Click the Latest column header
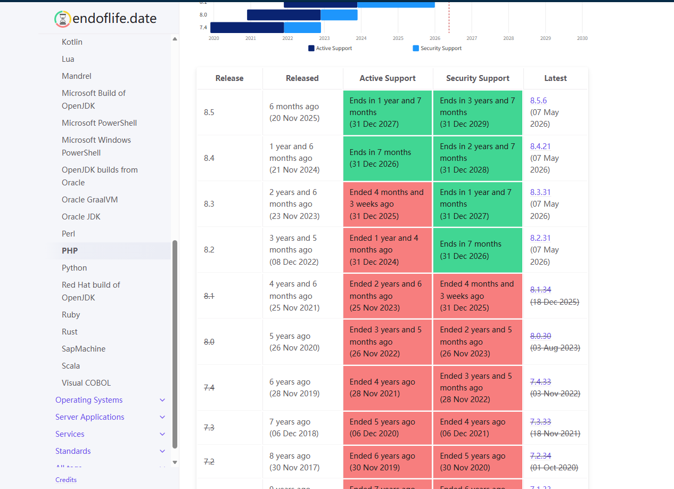The image size is (674, 489). pos(555,78)
